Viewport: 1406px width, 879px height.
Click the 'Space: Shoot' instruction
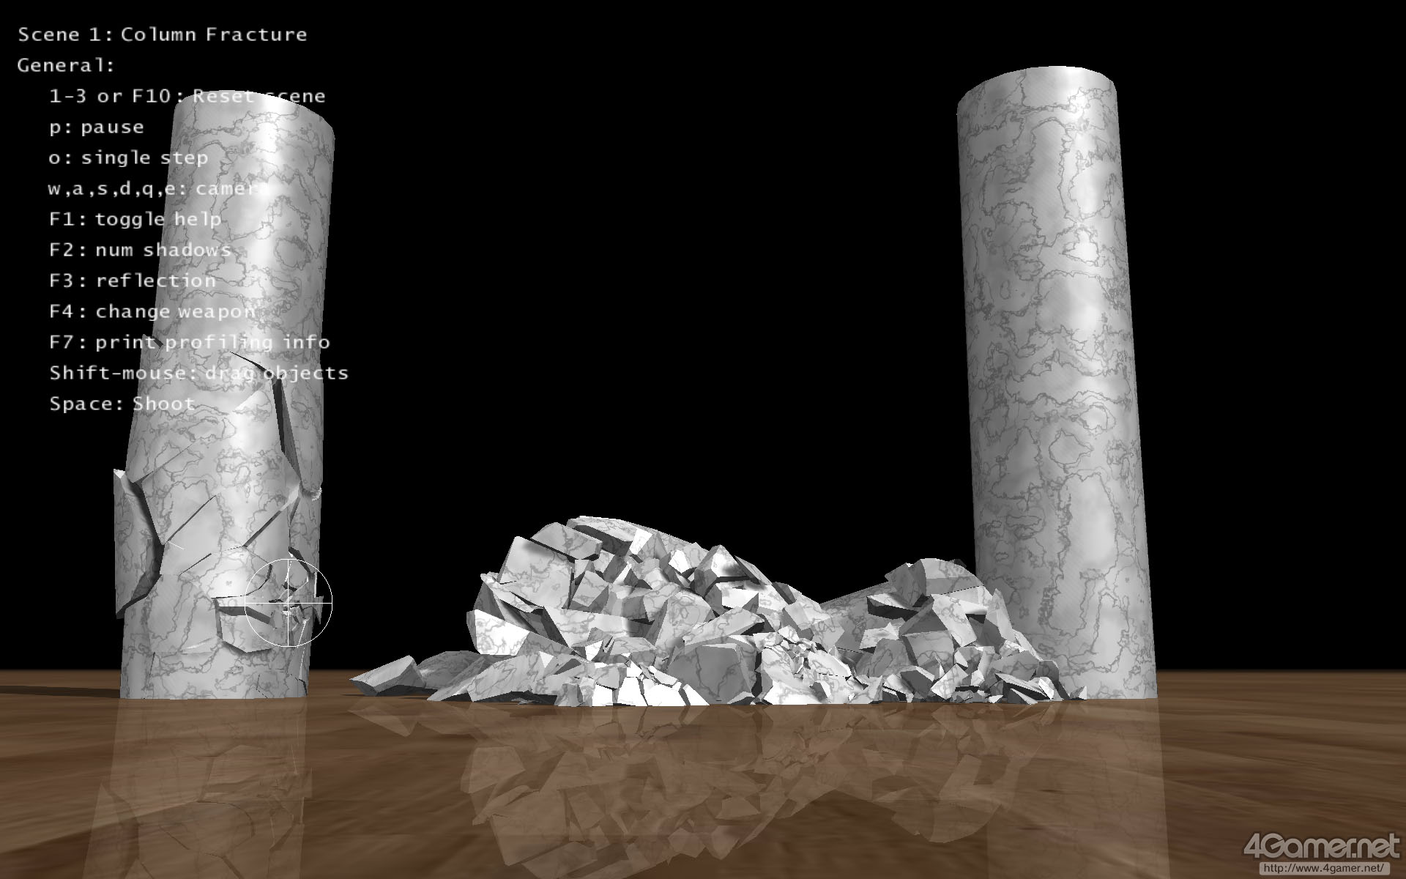122,404
